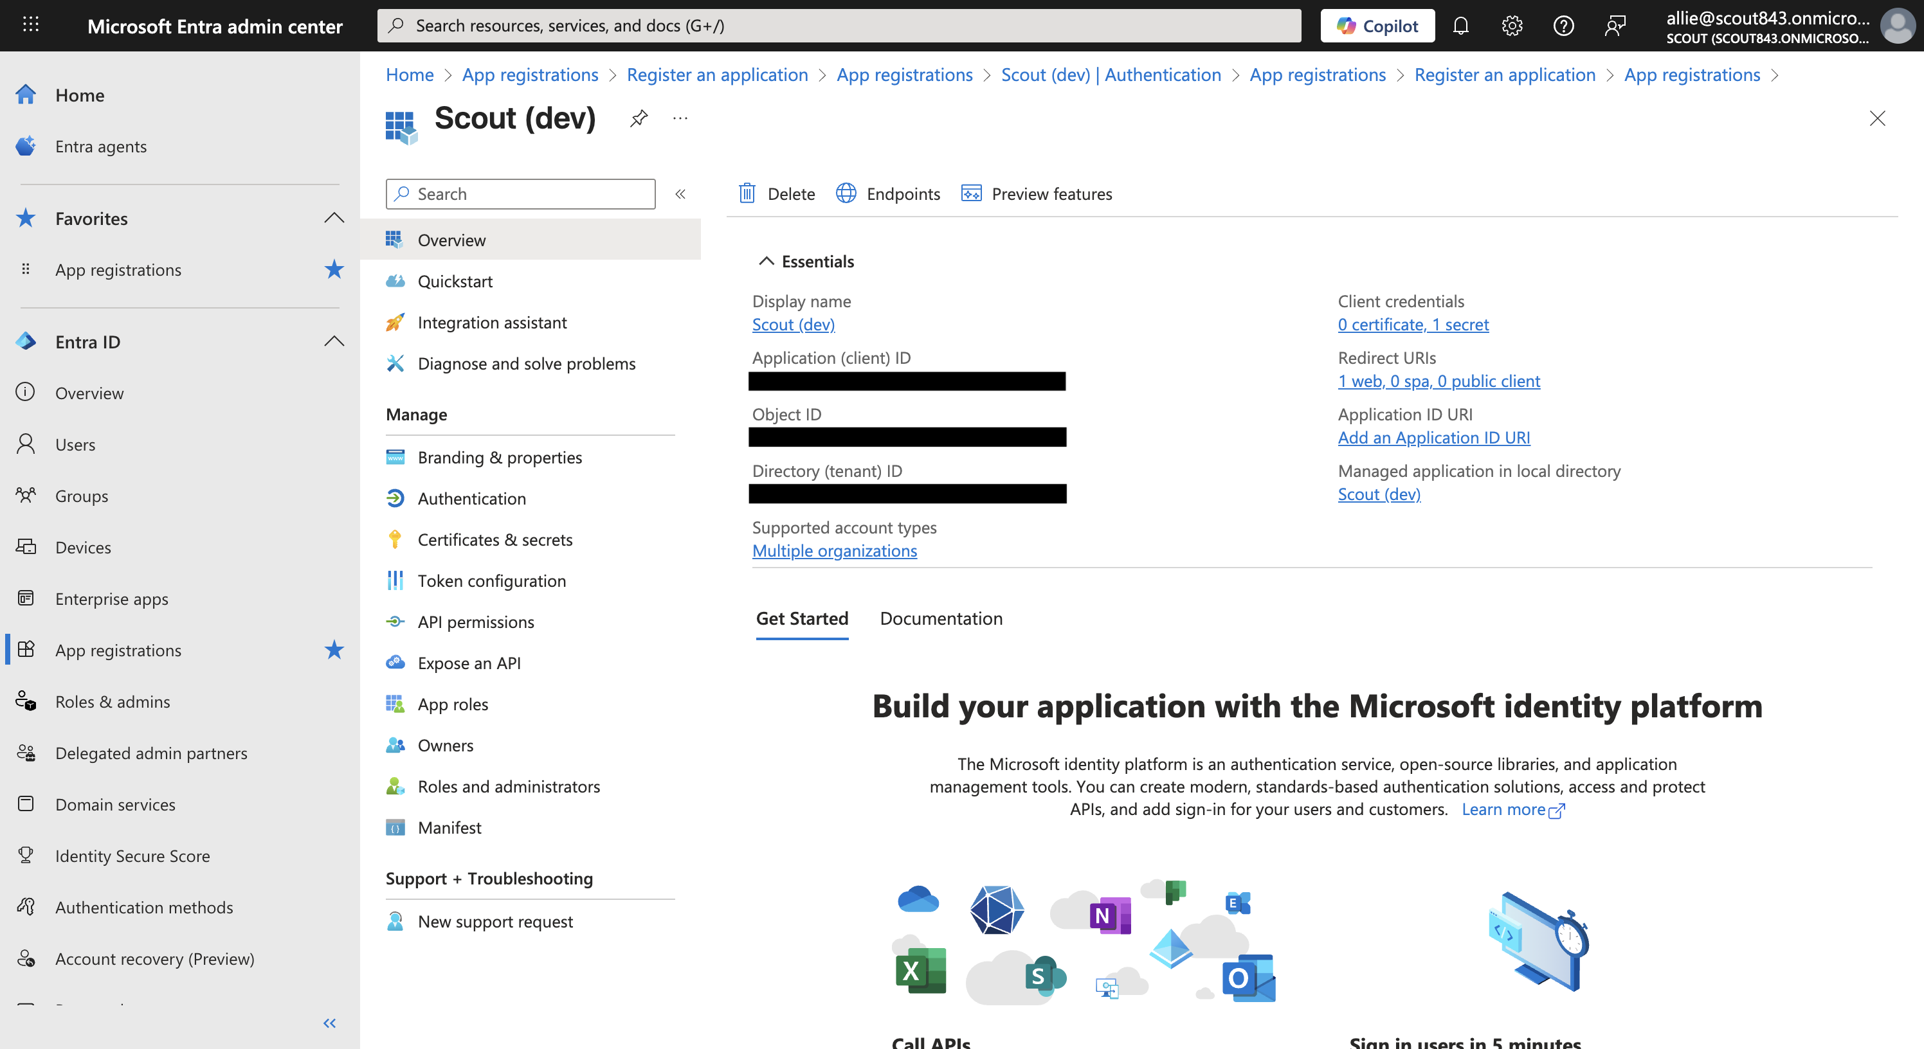The height and width of the screenshot is (1049, 1924).
Task: Open Certificates & secrets menu item
Action: coord(495,539)
